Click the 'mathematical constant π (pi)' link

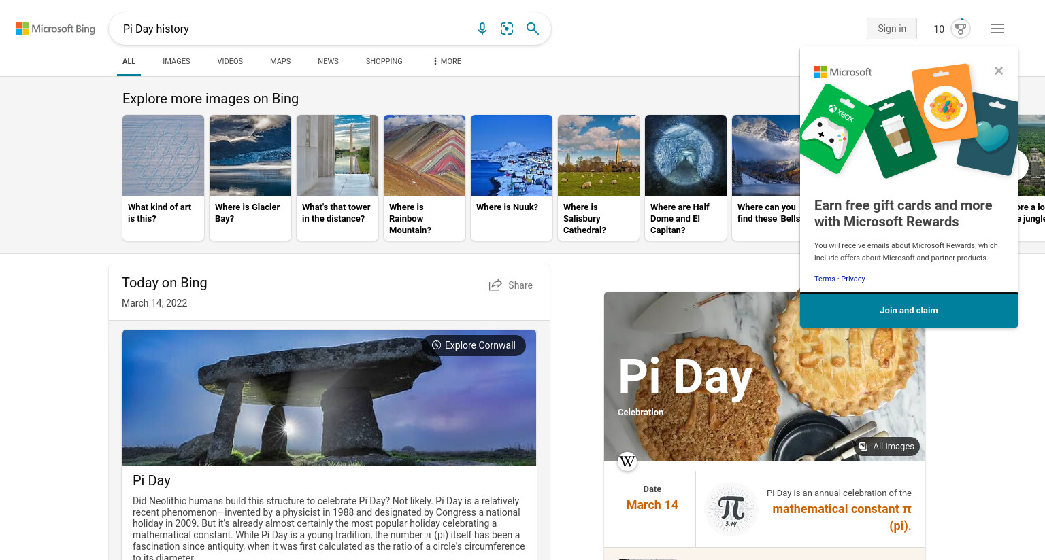pyautogui.click(x=842, y=517)
